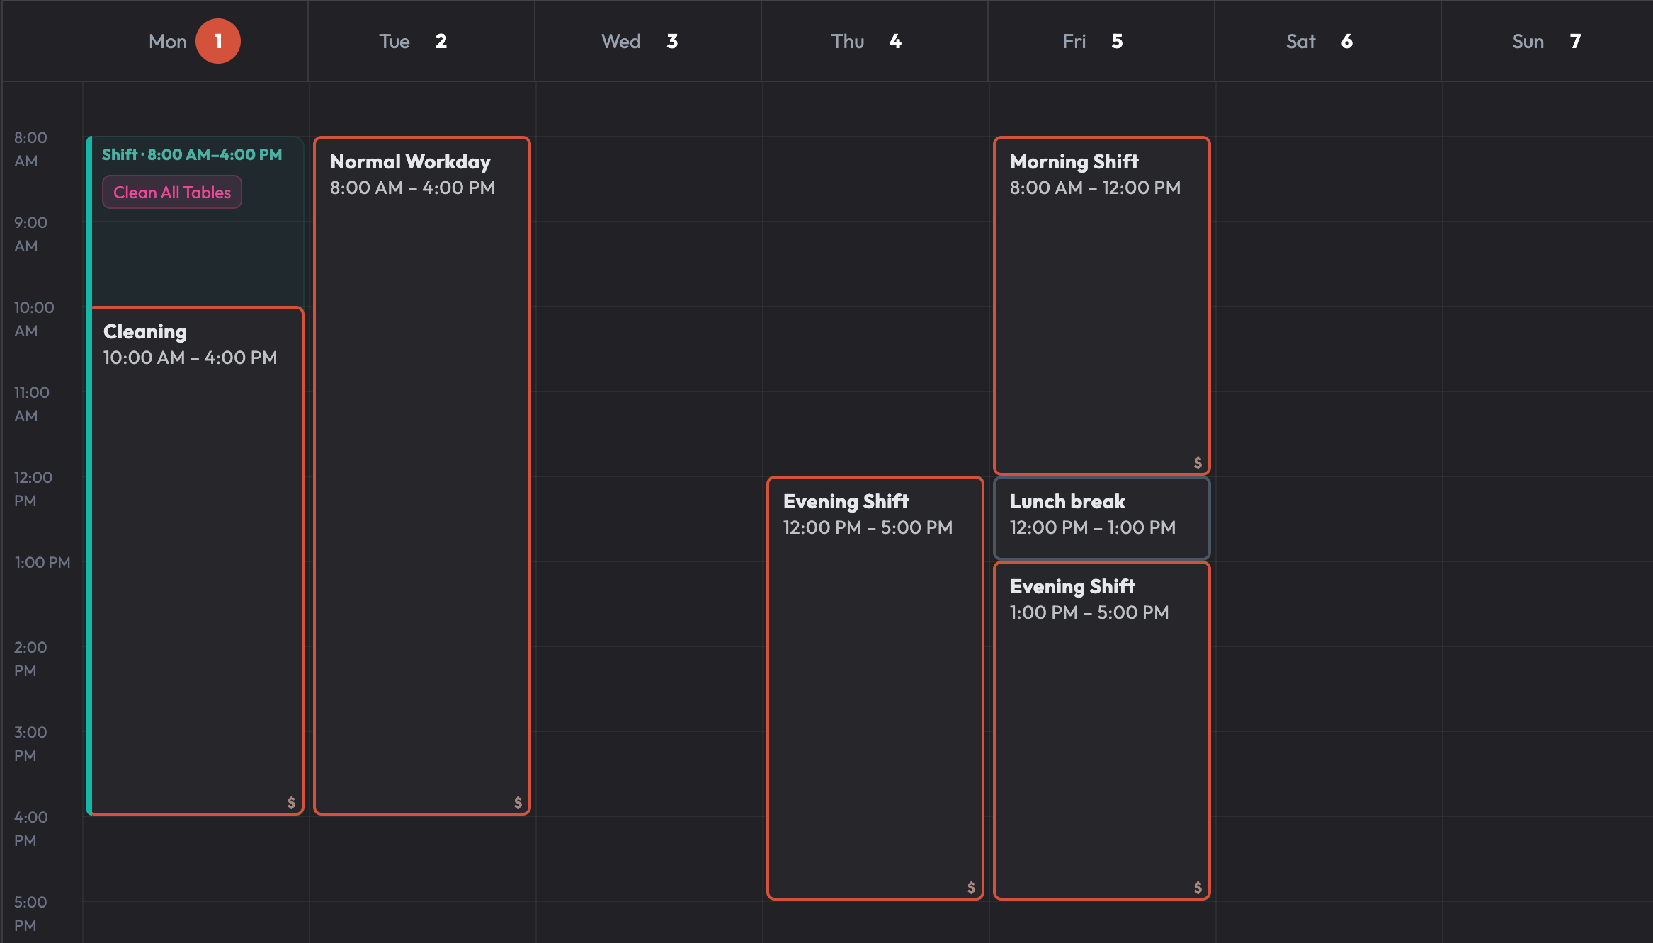Select the Thu 4 day header
Viewport: 1653px width, 943px height.
point(875,41)
